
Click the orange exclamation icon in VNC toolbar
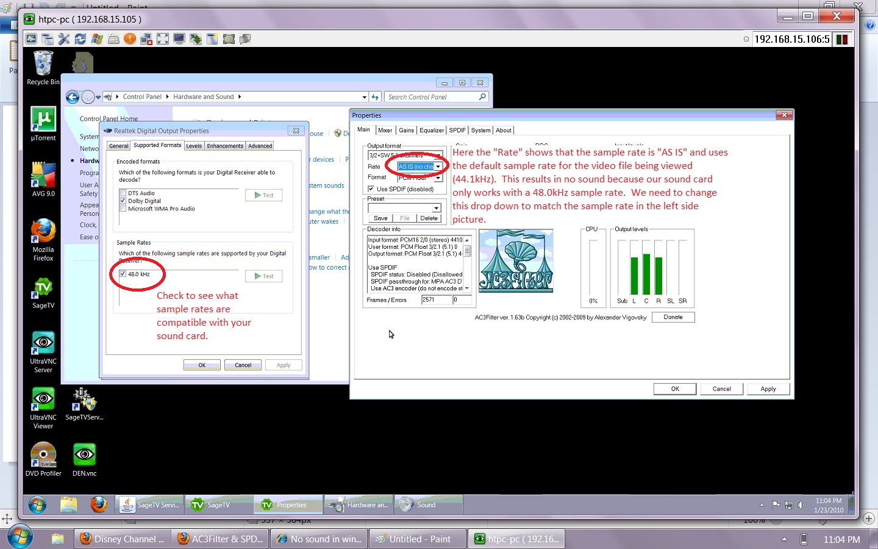130,39
